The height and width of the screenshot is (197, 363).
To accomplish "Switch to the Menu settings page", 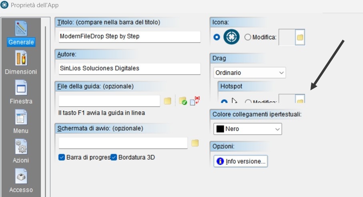I will tap(21, 122).
